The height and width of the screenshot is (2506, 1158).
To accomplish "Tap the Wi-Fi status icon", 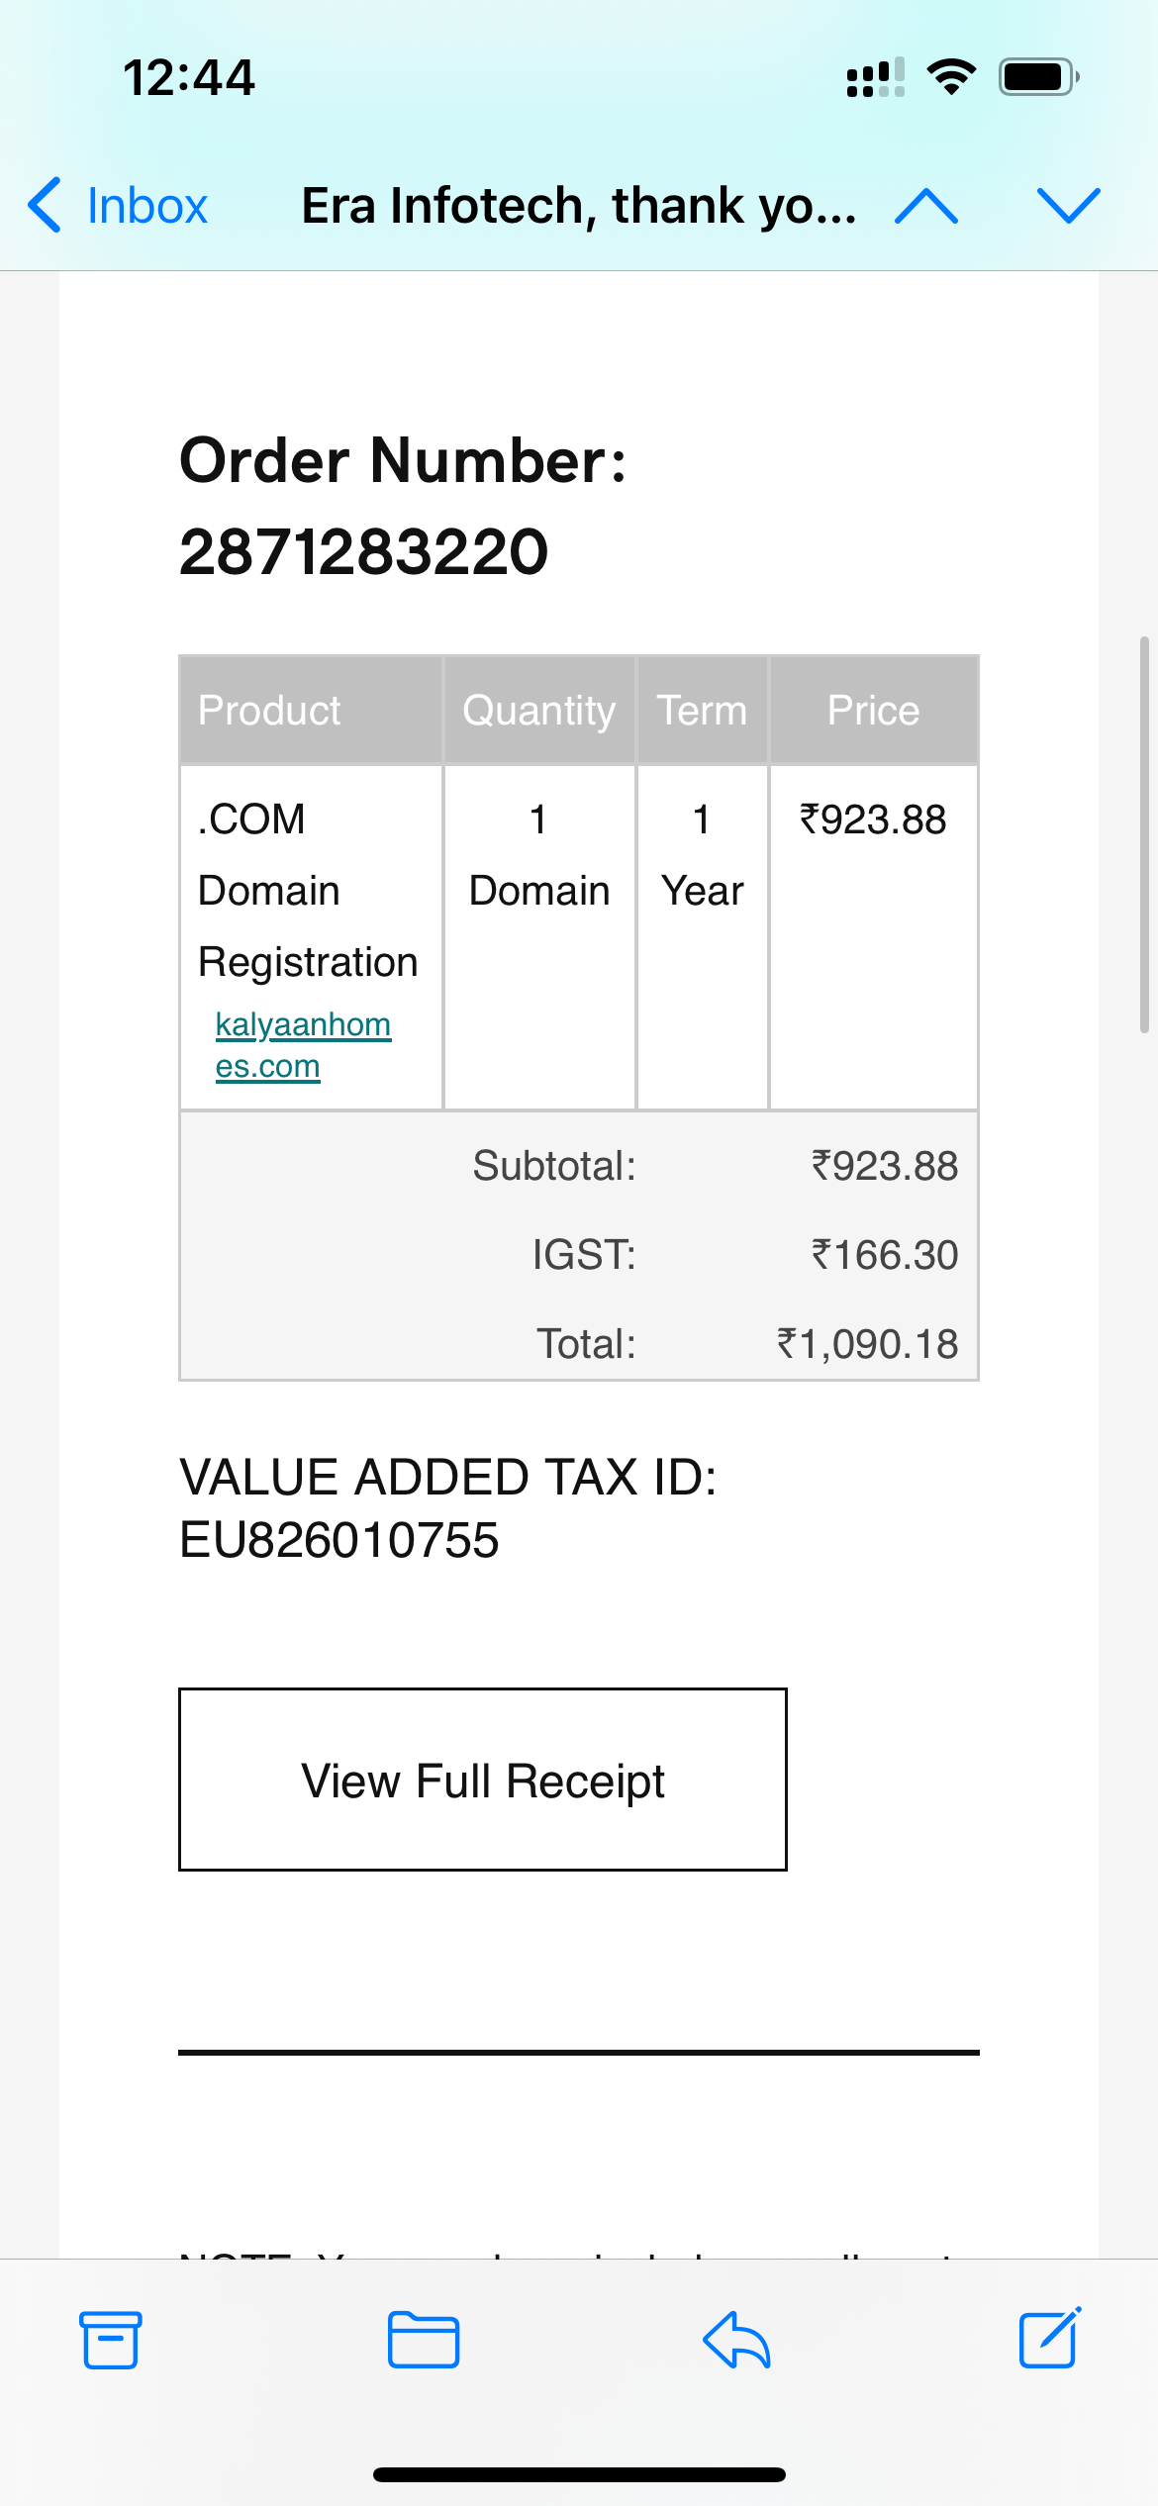I will point(951,77).
